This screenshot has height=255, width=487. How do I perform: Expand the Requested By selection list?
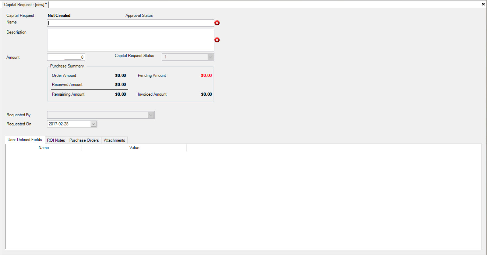150,115
